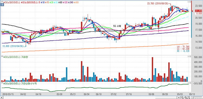Click the 이노와이어리스:기관순매수누적 indicator label
This screenshot has height=99, width=203.
pos(20,83)
